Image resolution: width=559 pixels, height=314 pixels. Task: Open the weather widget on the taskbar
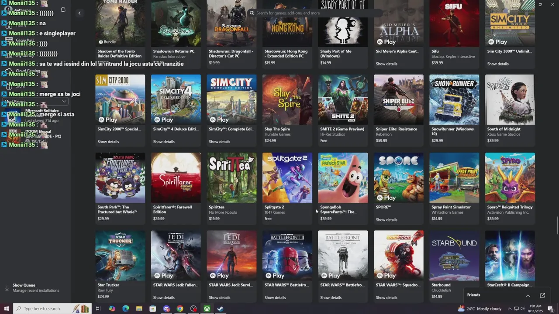480,309
